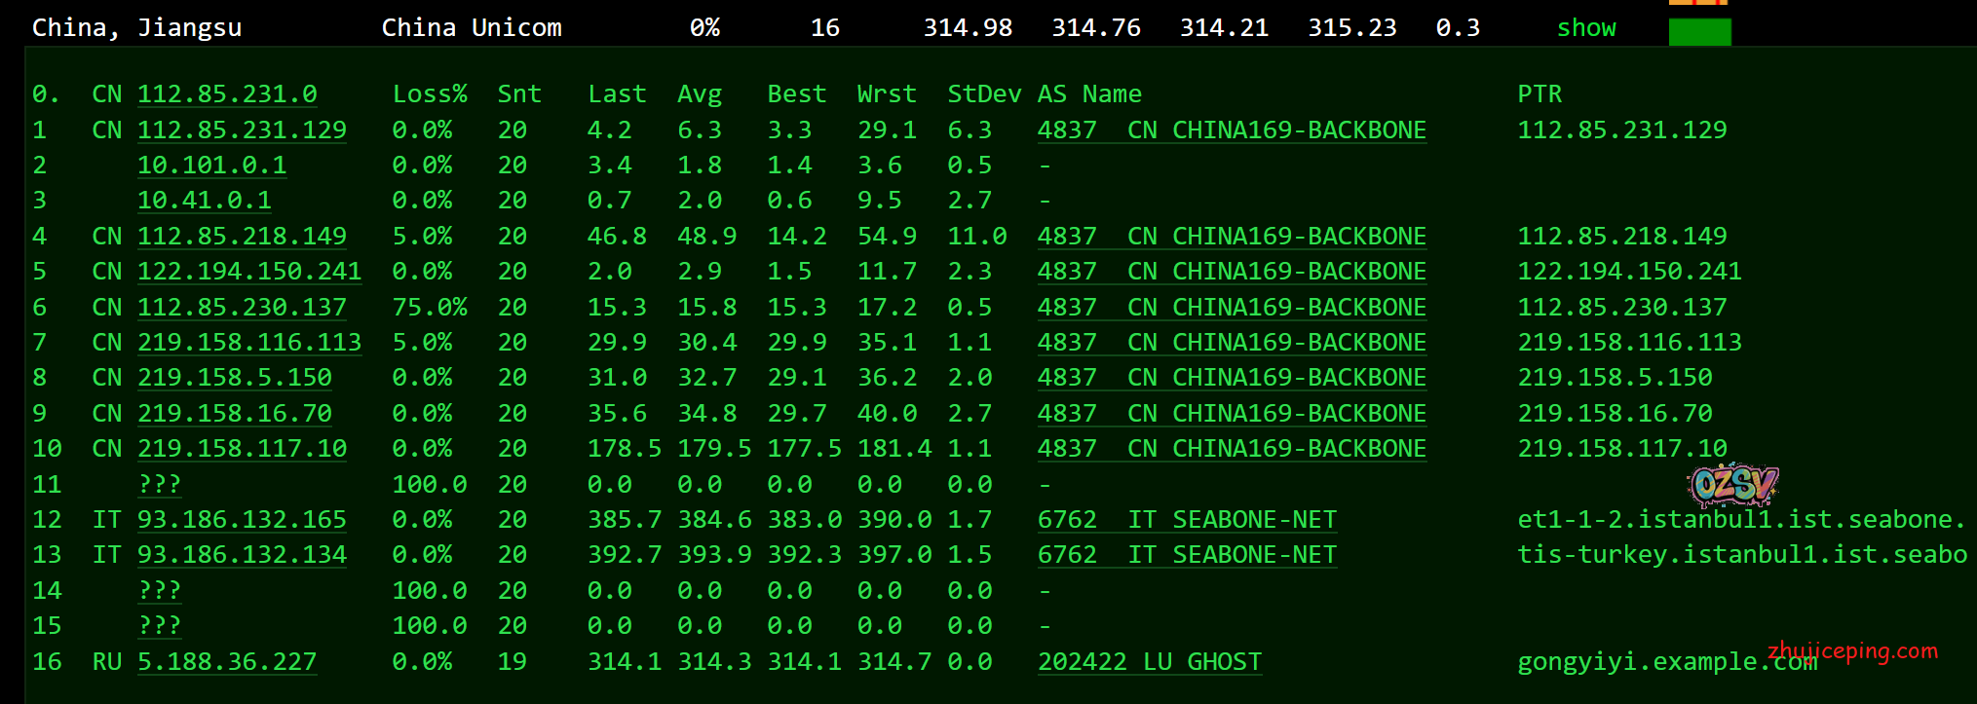
Task: Click private IP 10.41.0.1 link
Action: pyautogui.click(x=204, y=201)
